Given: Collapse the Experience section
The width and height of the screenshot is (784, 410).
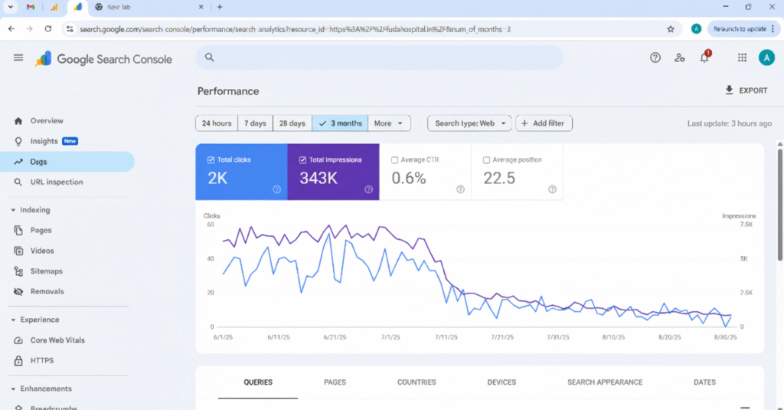Looking at the screenshot, I should (x=13, y=320).
